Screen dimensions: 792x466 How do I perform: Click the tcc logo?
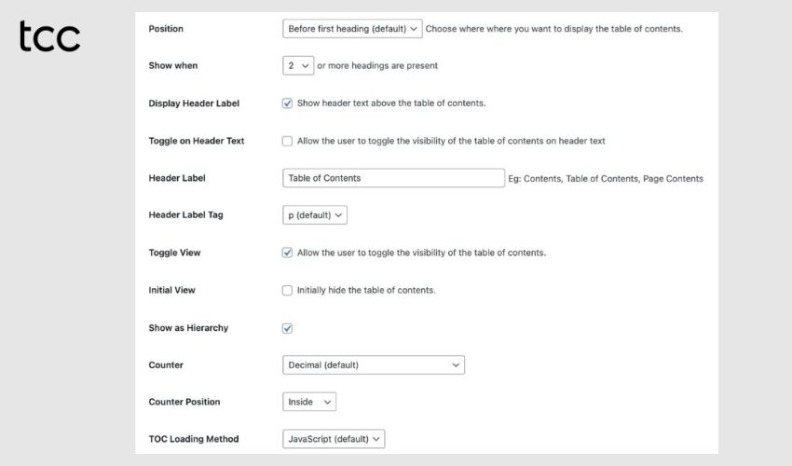[49, 36]
